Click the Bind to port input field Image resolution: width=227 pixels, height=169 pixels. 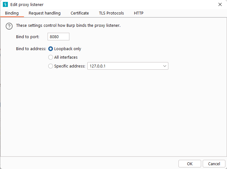point(58,37)
